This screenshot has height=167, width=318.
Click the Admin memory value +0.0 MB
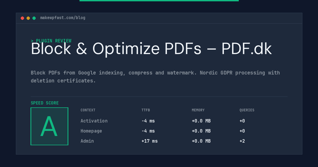pyautogui.click(x=201, y=141)
